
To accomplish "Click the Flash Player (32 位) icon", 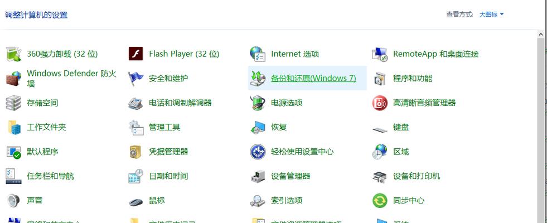I will [135, 54].
